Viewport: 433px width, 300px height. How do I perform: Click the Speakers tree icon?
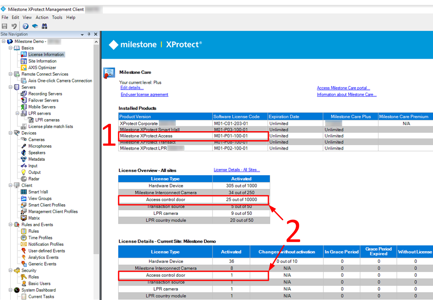24,153
